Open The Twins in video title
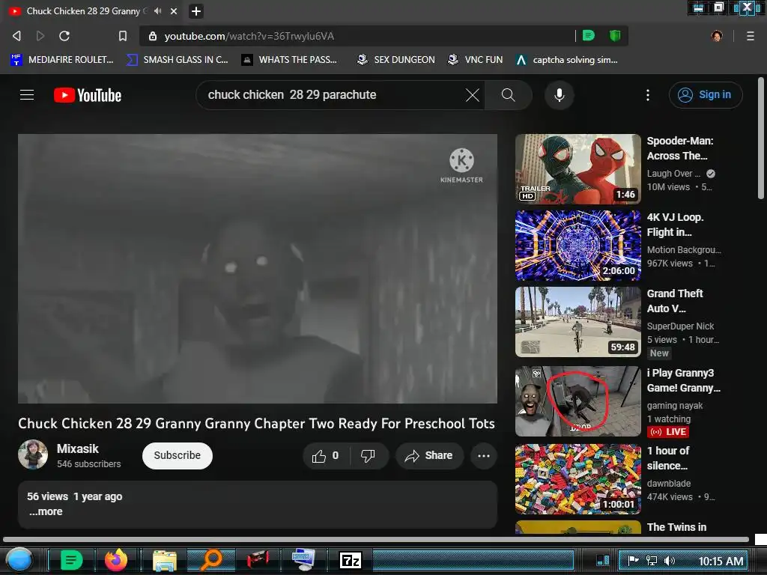Viewport: 767px width, 575px height. (676, 526)
